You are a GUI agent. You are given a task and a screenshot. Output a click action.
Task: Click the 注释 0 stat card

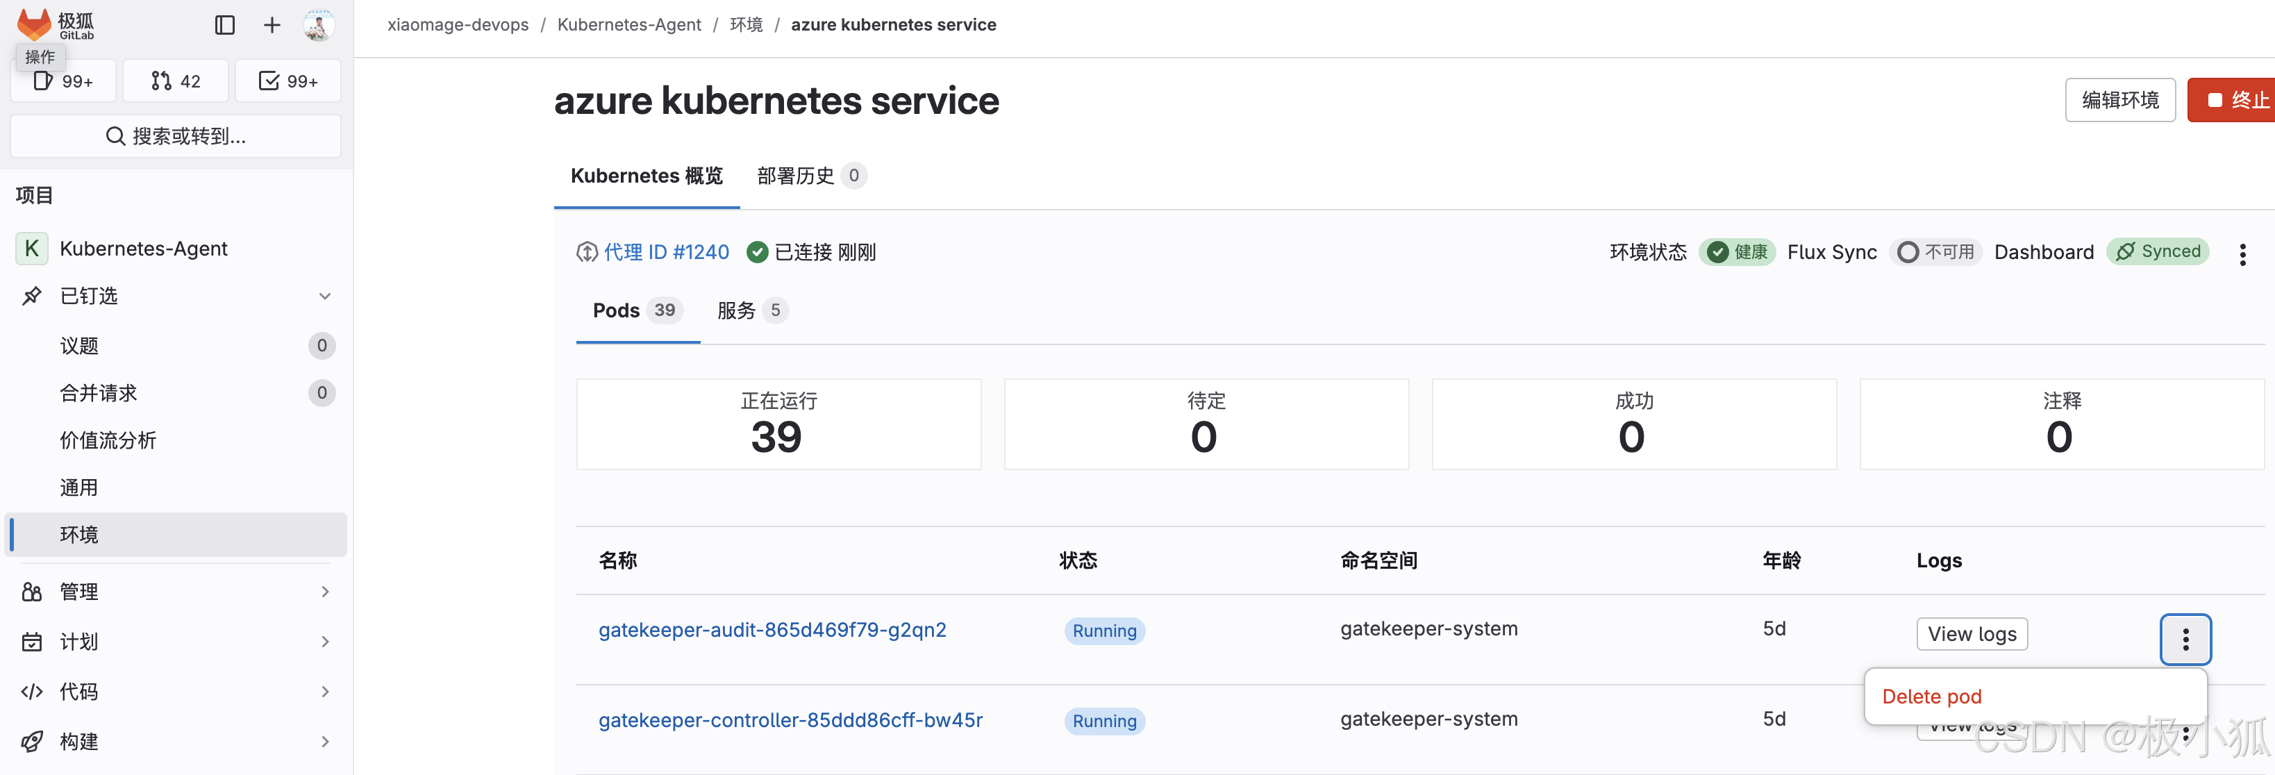point(2061,424)
